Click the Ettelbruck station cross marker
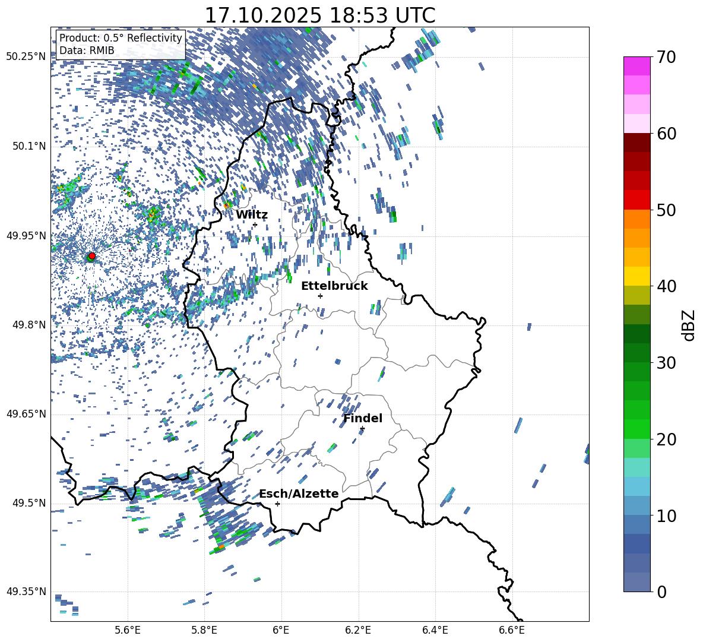703x642 pixels. 320,296
